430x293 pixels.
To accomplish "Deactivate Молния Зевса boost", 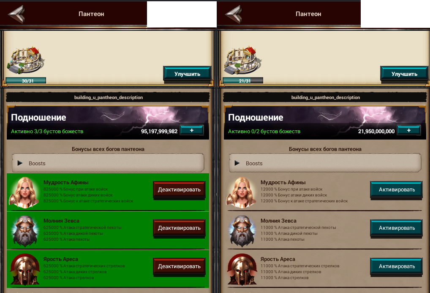I will pos(179,228).
